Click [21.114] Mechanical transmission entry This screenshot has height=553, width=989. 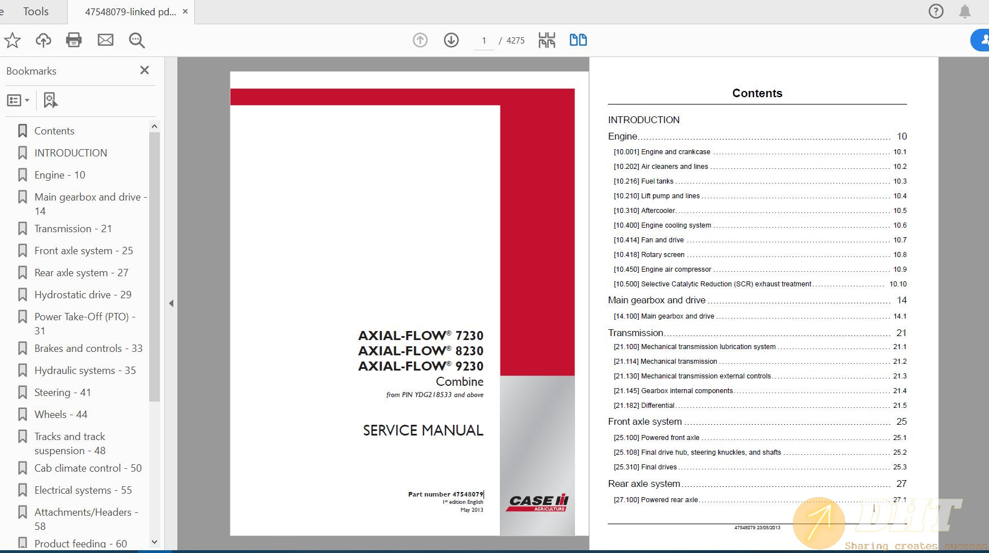point(760,362)
